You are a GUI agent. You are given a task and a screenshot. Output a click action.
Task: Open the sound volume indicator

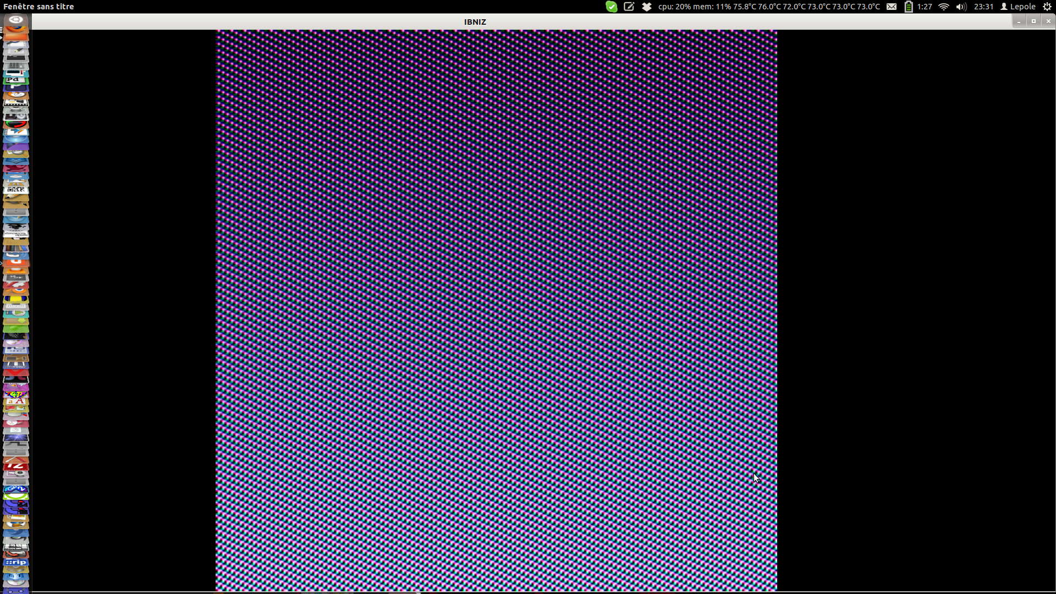[961, 7]
